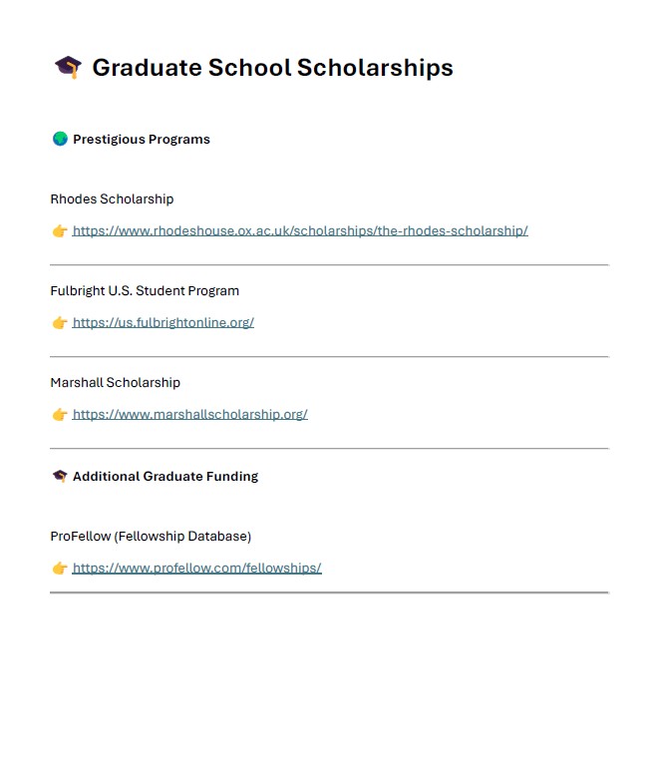Viewport: 655px width, 777px height.
Task: Click the pointing hand emoji before ProFellow link
Action: [60, 569]
